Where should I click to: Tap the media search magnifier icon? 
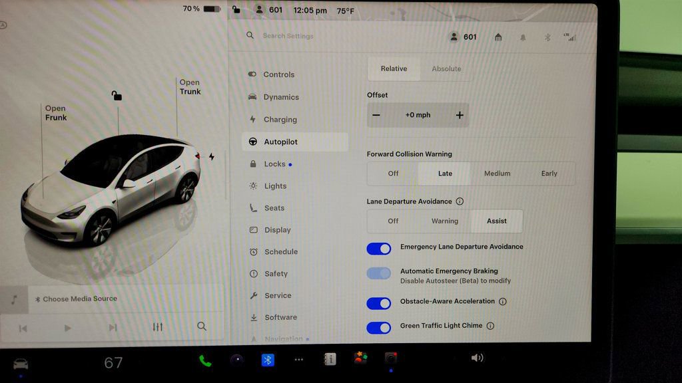[x=201, y=326]
